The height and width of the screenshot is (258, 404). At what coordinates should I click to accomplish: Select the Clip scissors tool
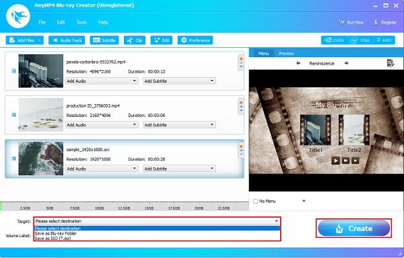(135, 40)
